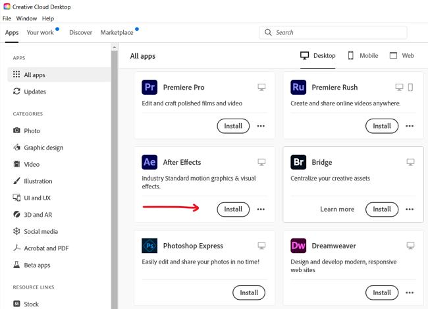
Task: Click the After Effects title text
Action: (x=182, y=162)
